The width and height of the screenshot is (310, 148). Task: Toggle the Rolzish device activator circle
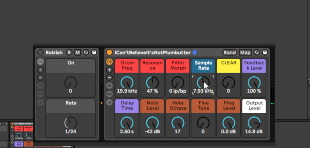tap(40, 52)
